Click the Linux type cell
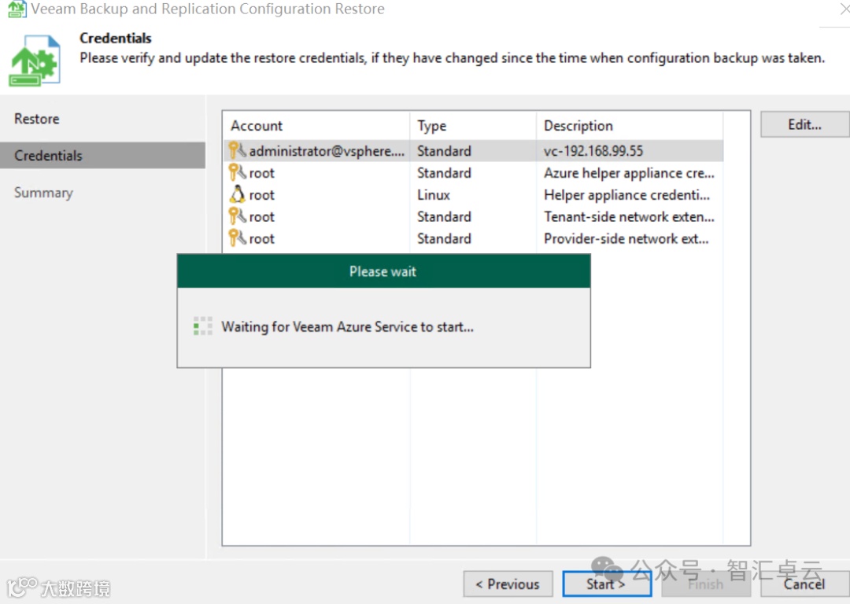Image resolution: width=850 pixels, height=604 pixels. click(434, 194)
